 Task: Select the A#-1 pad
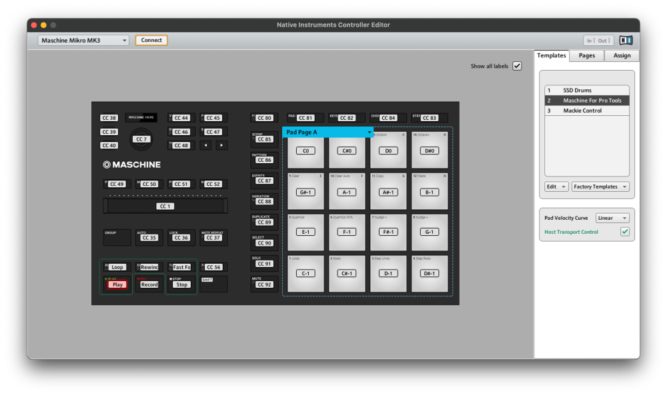(x=388, y=192)
